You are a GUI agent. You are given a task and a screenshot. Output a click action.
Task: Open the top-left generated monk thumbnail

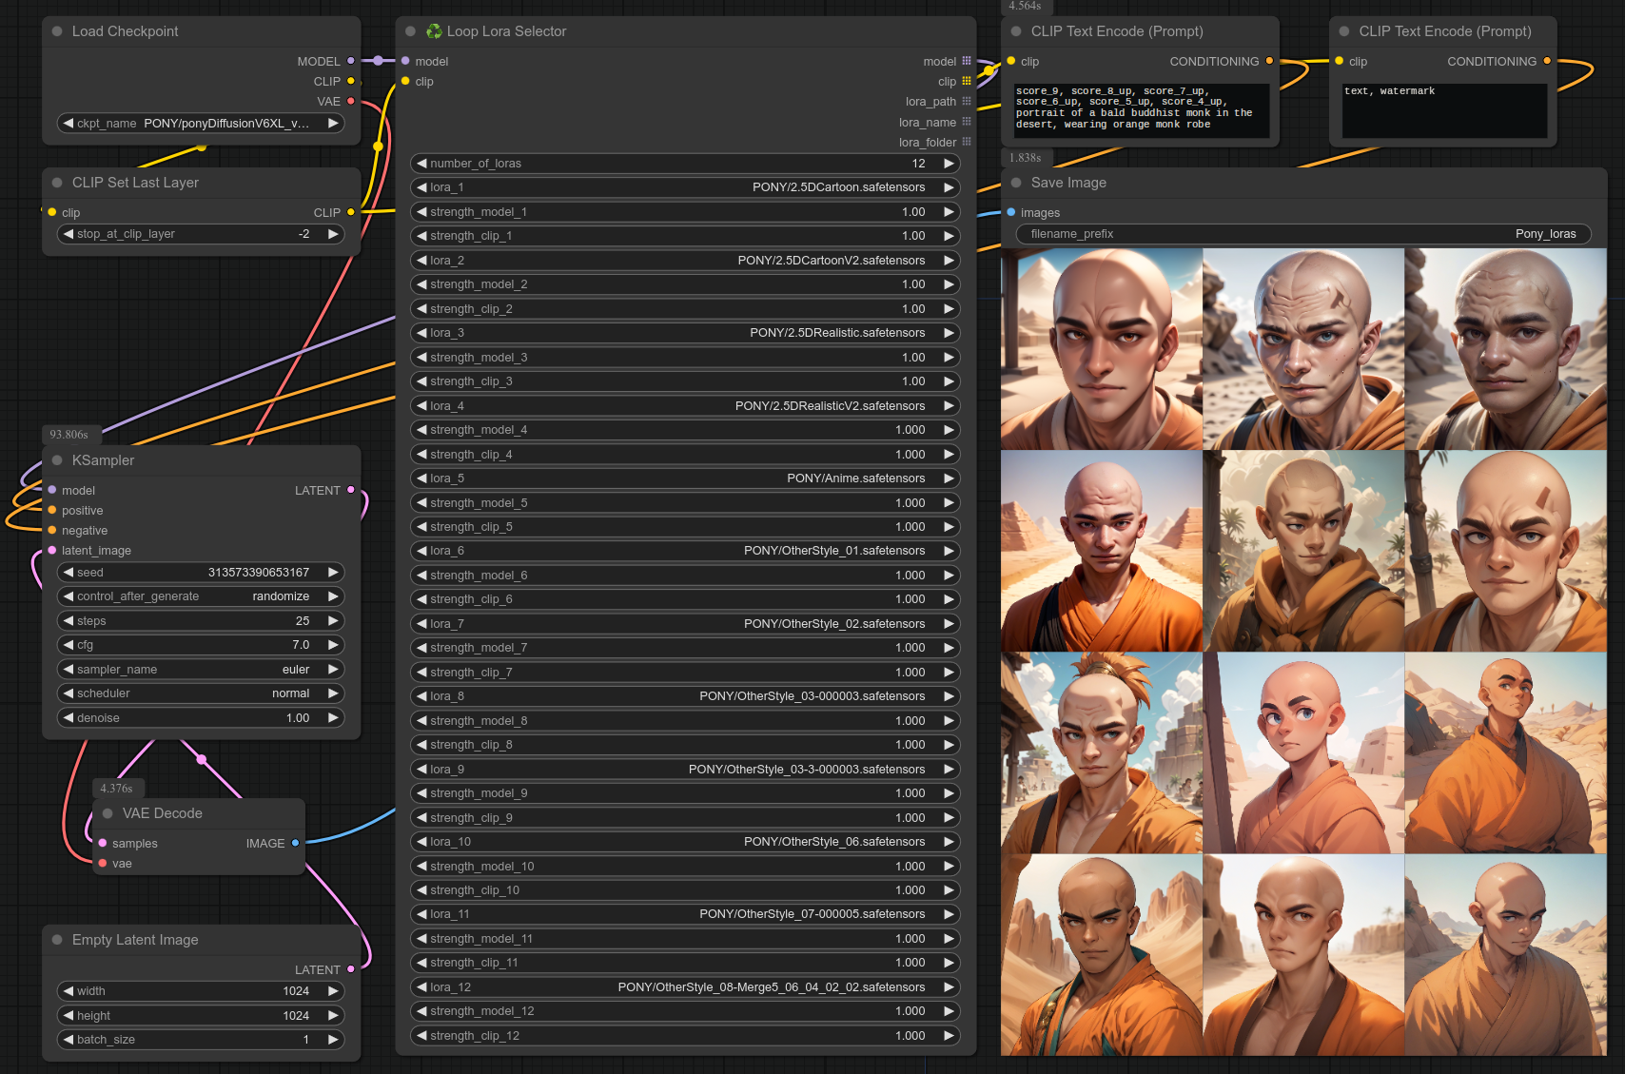pos(1101,349)
